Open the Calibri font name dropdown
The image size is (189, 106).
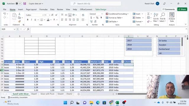(x=43, y=15)
